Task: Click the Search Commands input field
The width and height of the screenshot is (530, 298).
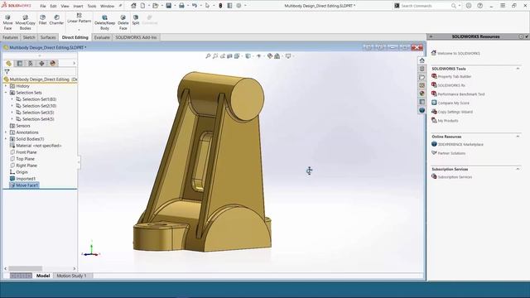Action: click(425, 6)
